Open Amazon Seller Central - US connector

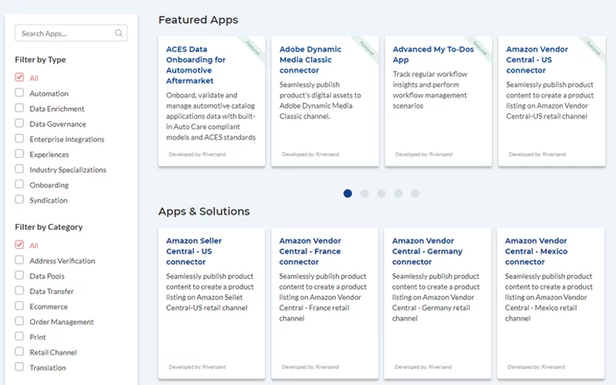pyautogui.click(x=194, y=251)
